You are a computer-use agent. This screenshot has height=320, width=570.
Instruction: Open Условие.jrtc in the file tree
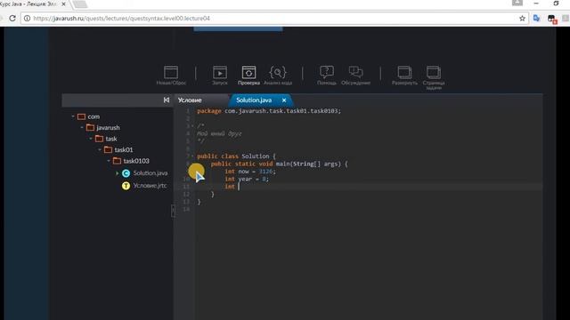(x=150, y=186)
